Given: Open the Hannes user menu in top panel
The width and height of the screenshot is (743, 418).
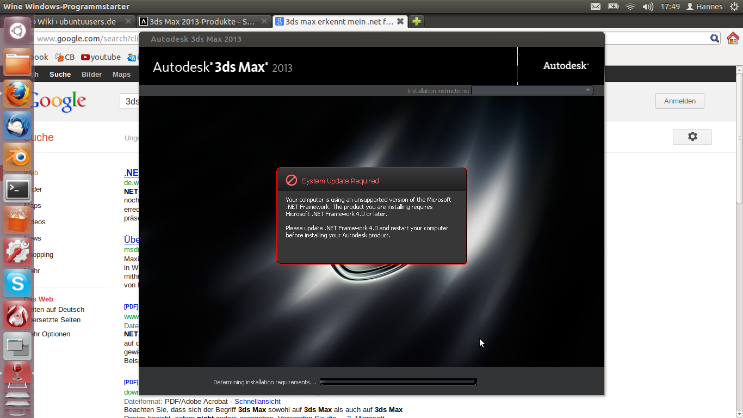Looking at the screenshot, I should (x=704, y=7).
